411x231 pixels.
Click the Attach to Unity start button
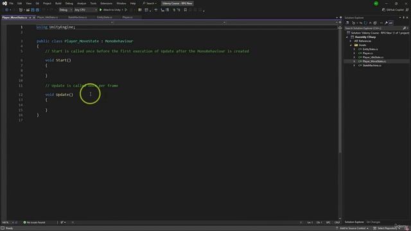(x=110, y=10)
